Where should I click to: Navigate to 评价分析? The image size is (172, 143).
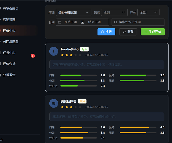tap(9, 64)
